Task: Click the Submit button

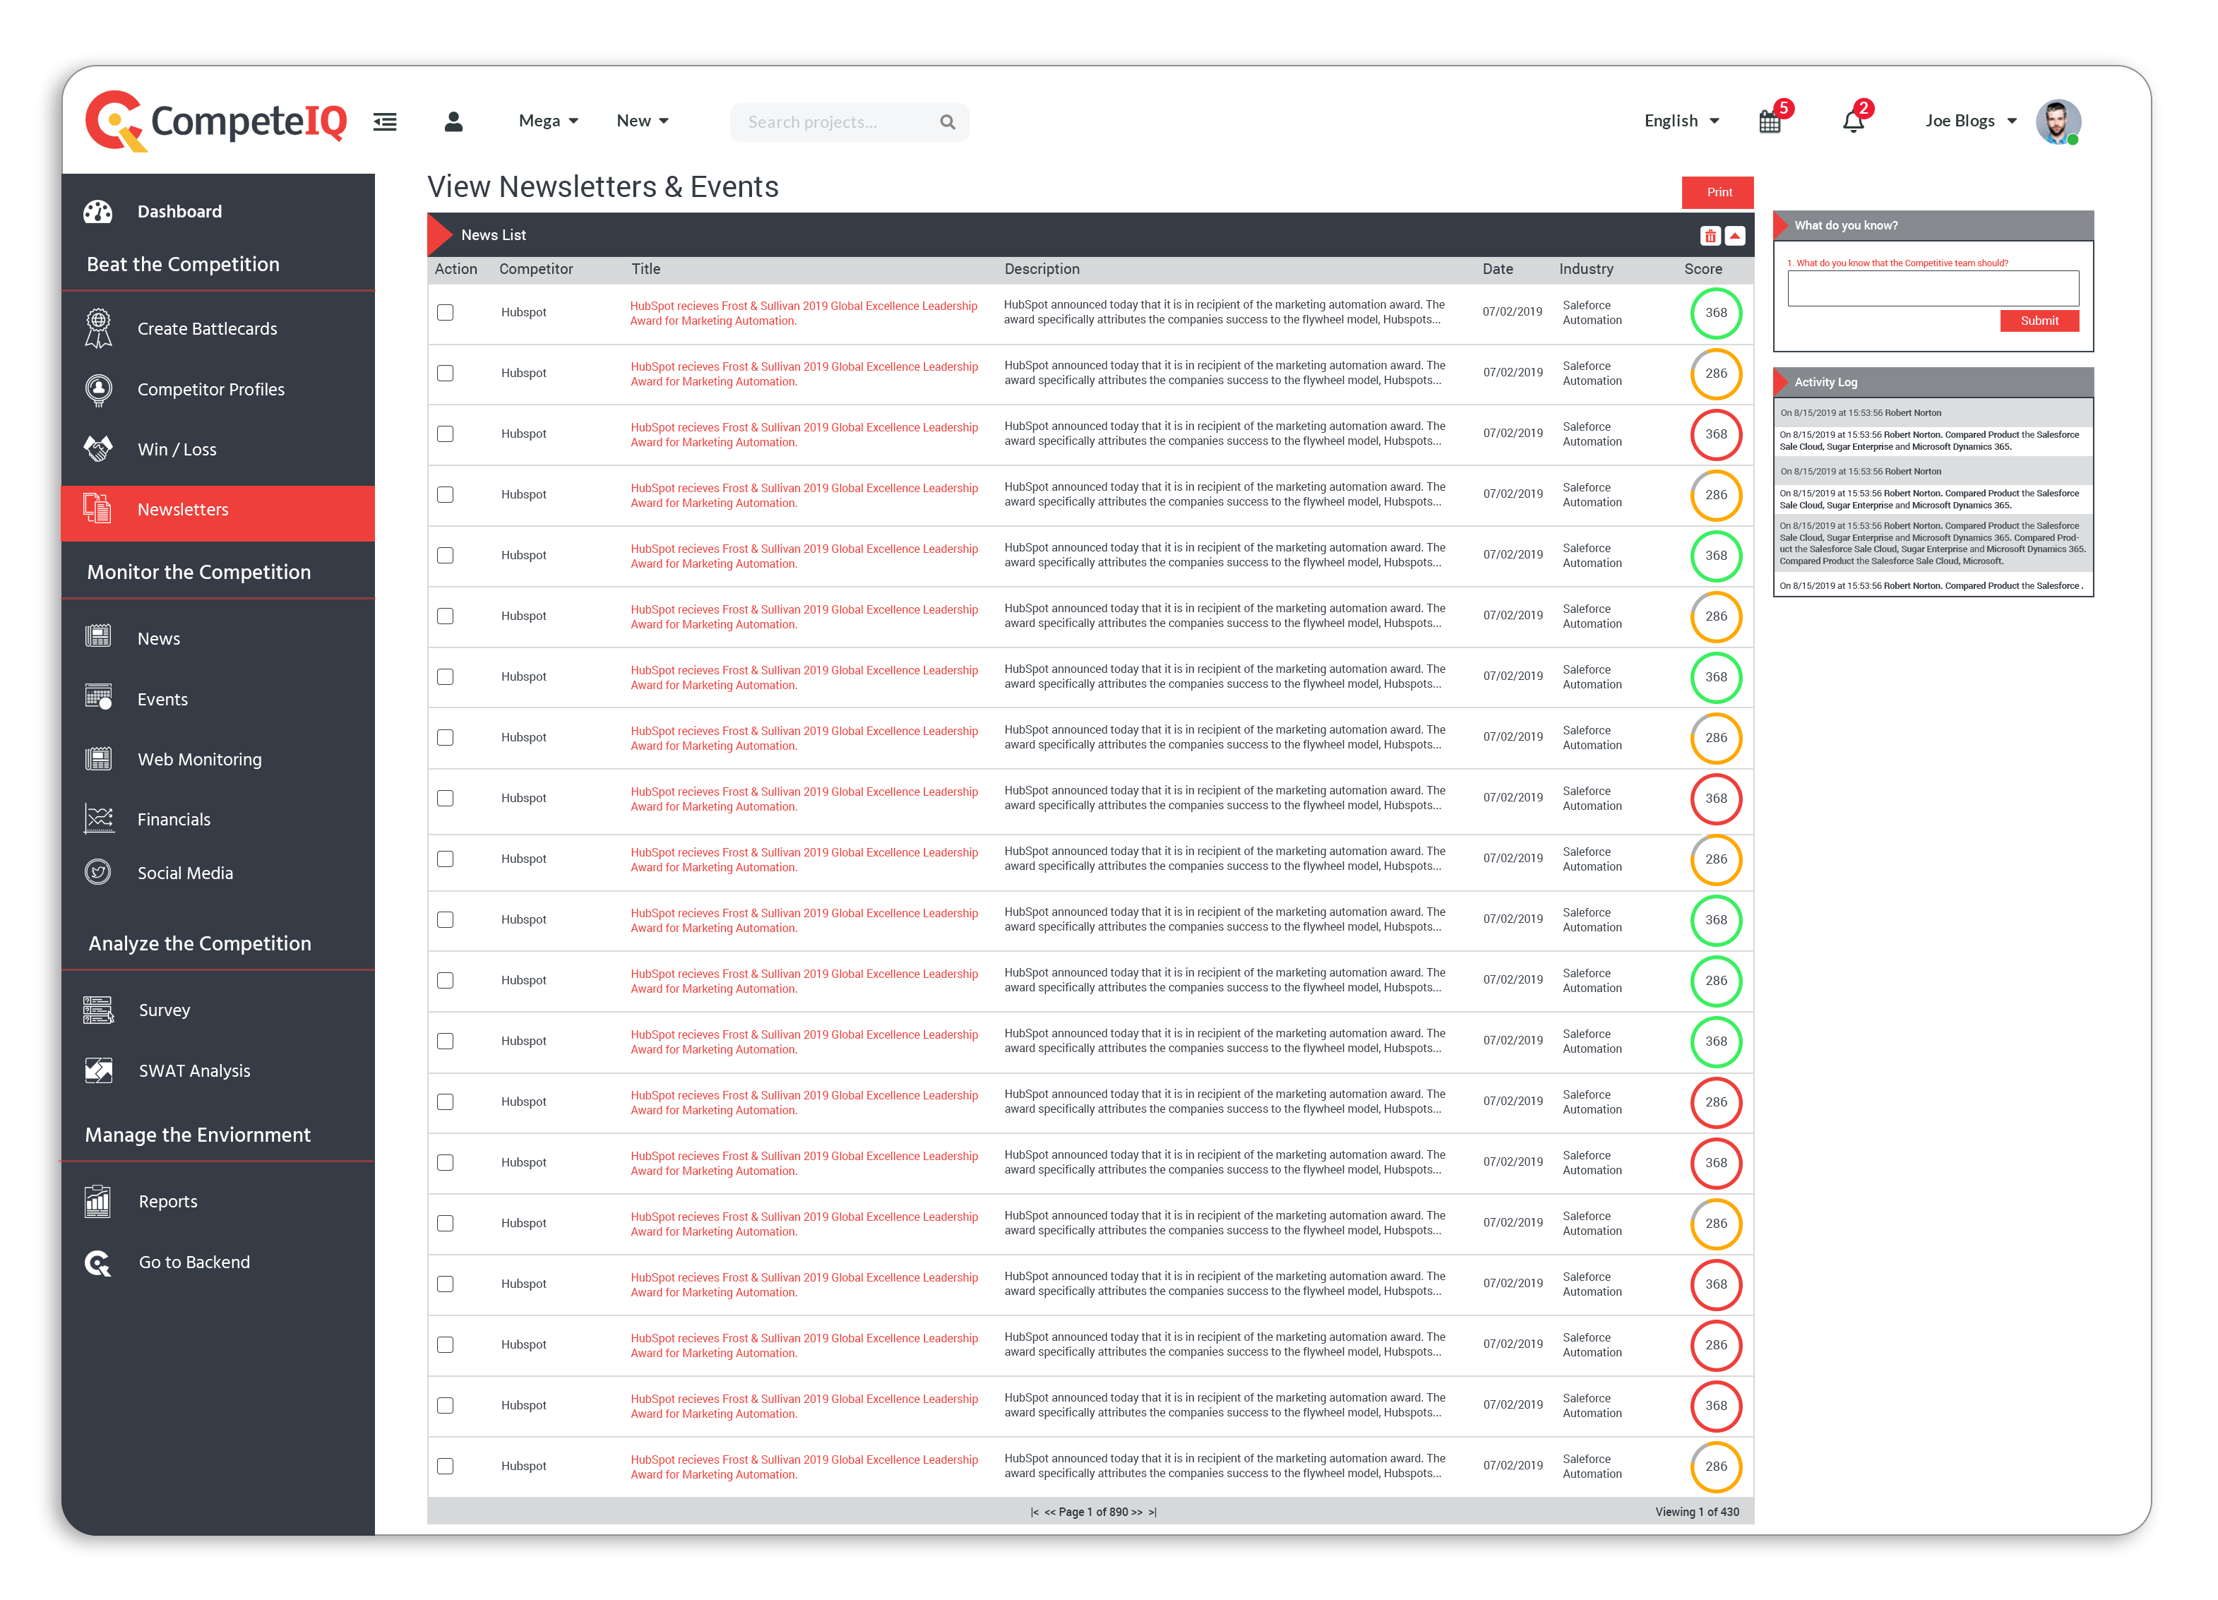Action: tap(2039, 321)
